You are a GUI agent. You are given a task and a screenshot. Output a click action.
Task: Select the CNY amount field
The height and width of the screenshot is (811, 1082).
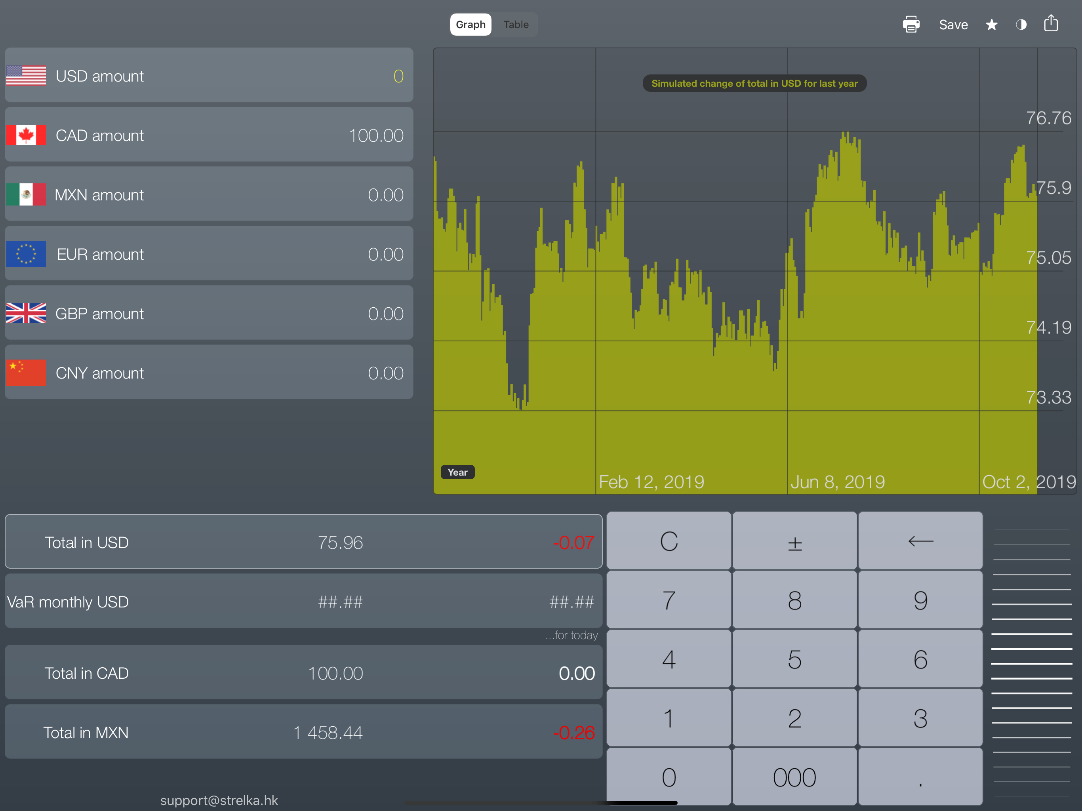209,372
